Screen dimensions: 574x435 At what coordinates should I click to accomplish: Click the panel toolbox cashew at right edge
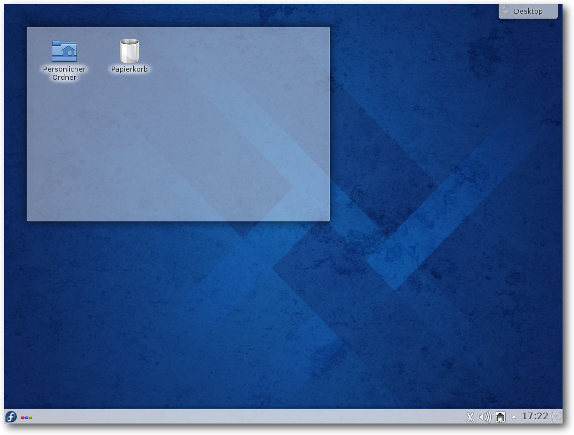pos(558,416)
